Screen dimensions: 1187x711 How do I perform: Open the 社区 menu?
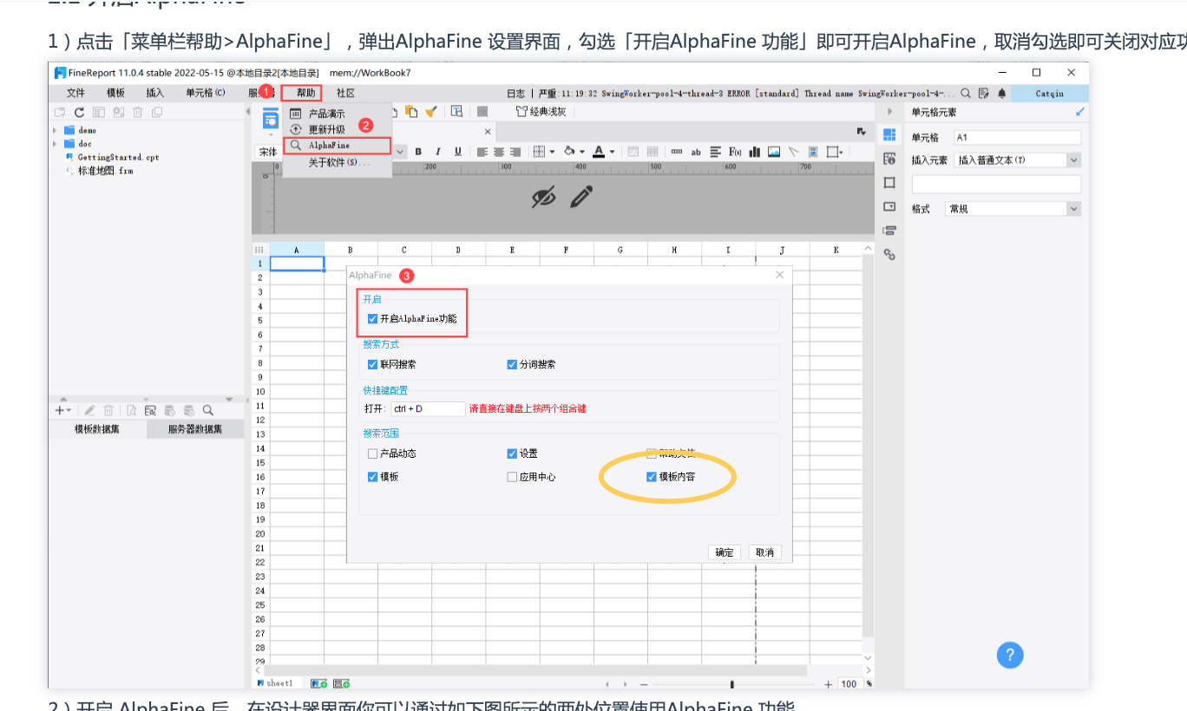pos(345,93)
